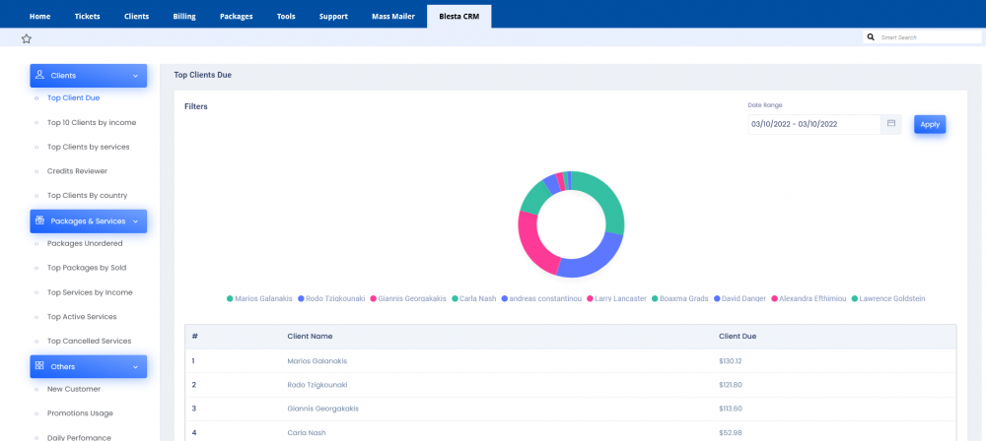
Task: Open the Tickets tab
Action: point(87,17)
